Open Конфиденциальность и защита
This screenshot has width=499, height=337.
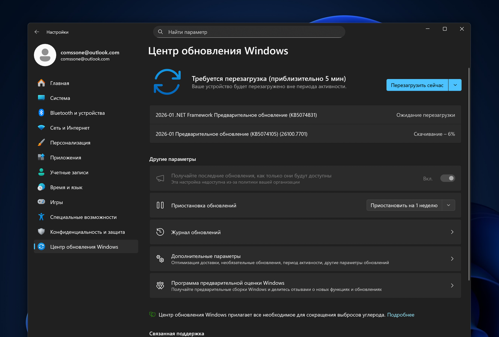(x=86, y=232)
